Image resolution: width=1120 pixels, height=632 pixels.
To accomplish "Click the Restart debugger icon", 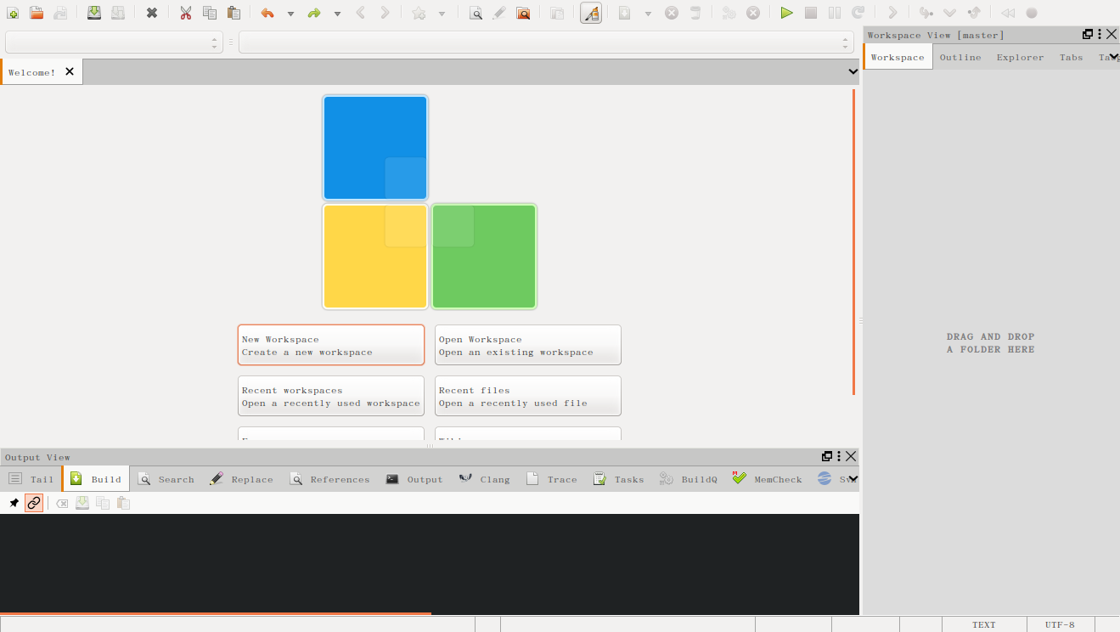I will pos(858,13).
